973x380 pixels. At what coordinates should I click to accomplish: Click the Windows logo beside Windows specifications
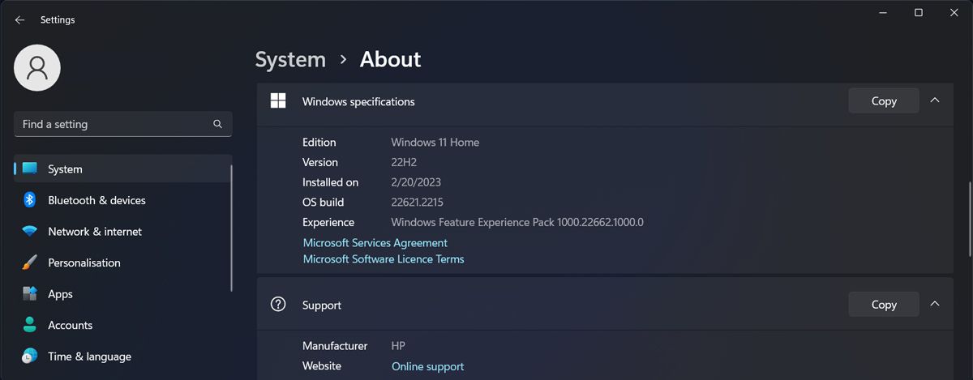[278, 101]
